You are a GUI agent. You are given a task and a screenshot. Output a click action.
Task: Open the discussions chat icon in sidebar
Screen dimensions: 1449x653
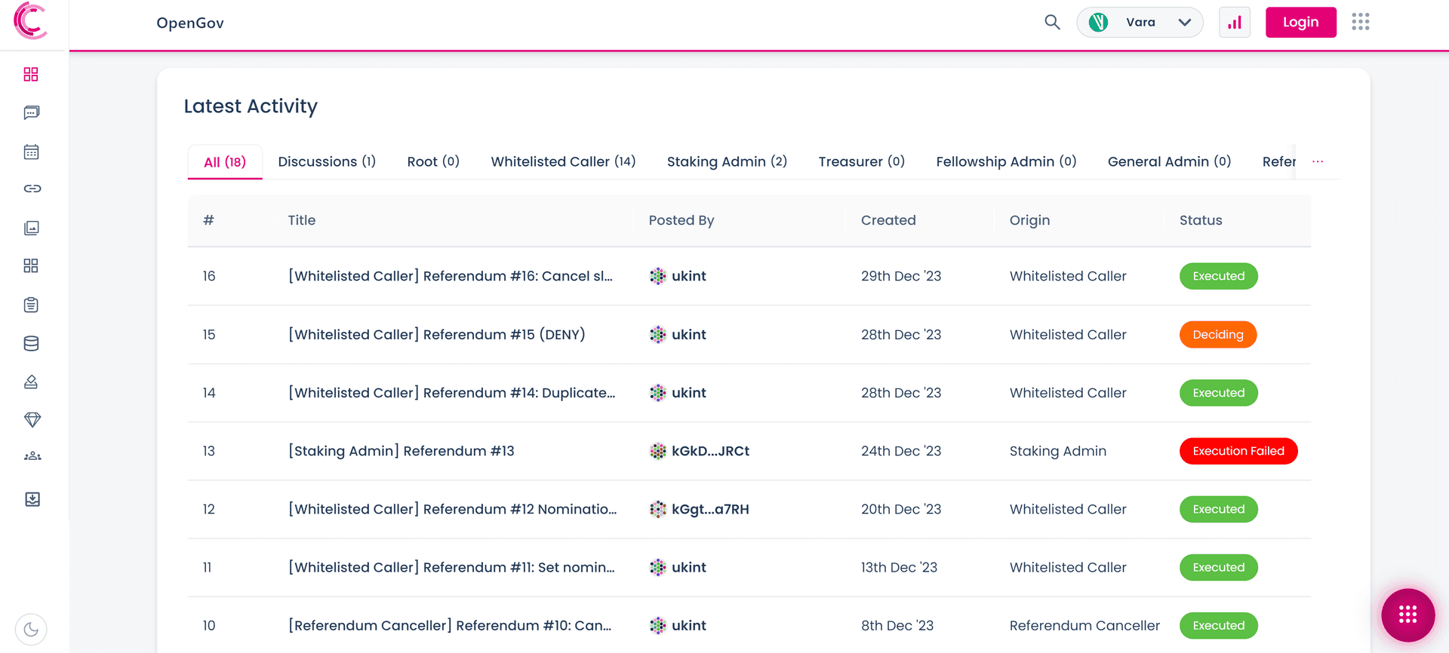click(31, 113)
